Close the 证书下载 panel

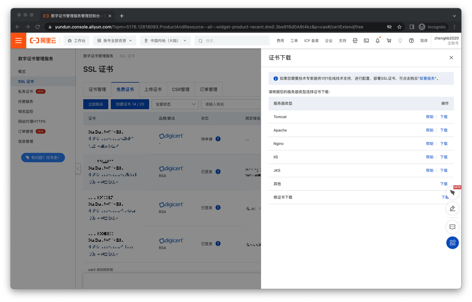[x=451, y=58]
